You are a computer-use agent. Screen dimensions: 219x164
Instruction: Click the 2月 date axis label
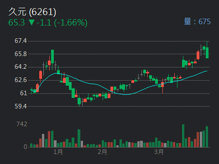click(x=102, y=152)
